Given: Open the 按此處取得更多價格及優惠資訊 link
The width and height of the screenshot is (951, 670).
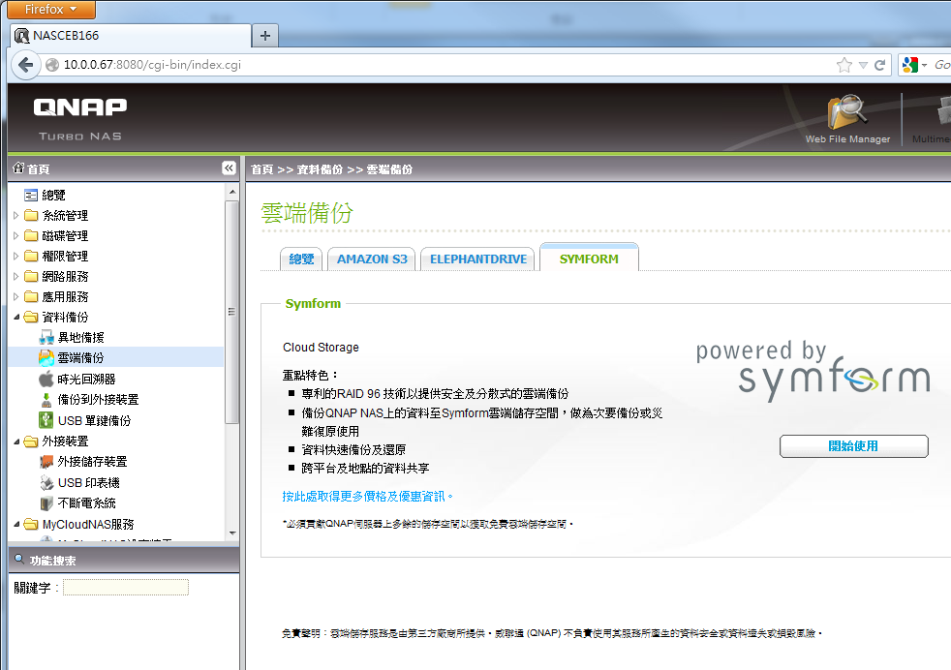Looking at the screenshot, I should 368,496.
